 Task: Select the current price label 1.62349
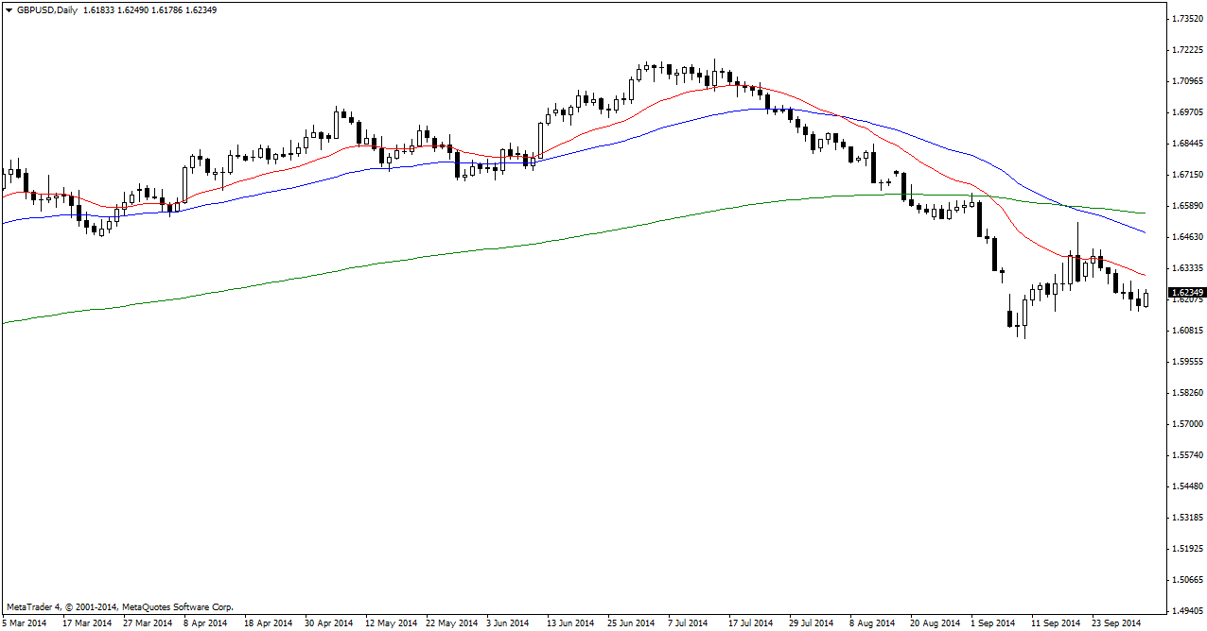(x=1187, y=294)
